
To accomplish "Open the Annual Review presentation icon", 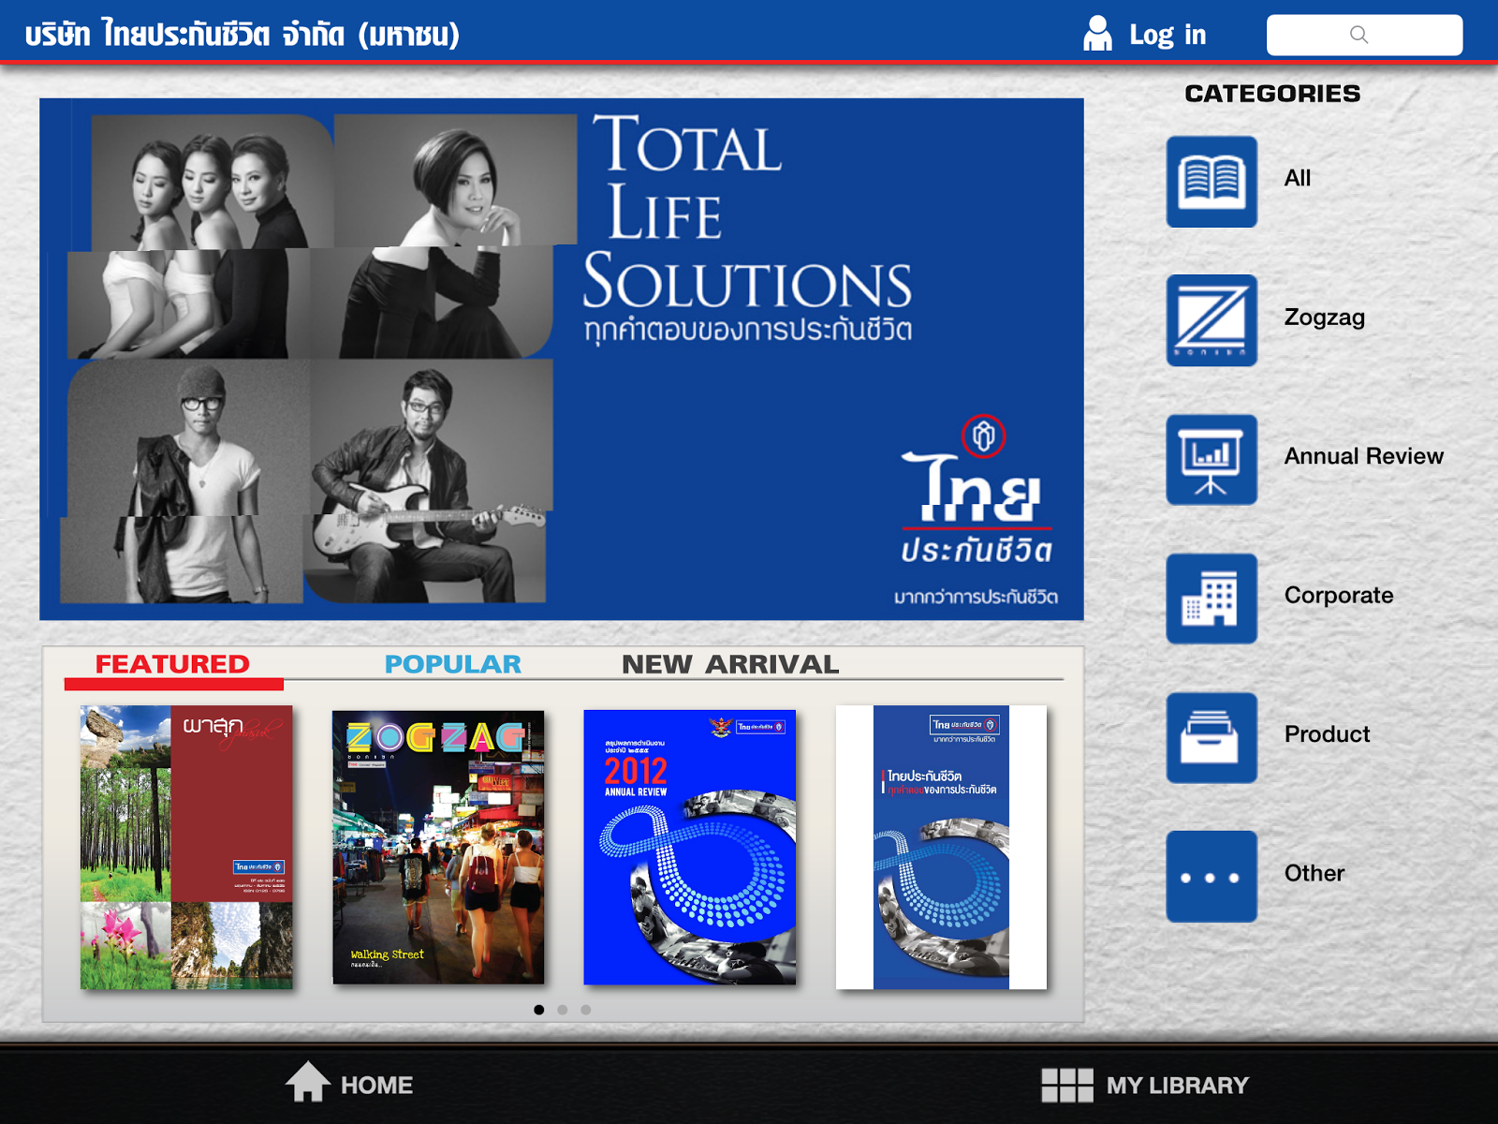I will [x=1212, y=460].
